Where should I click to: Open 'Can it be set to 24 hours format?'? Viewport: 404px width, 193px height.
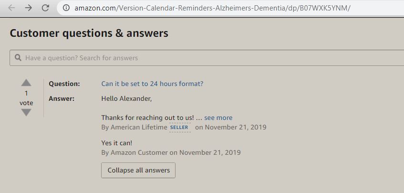[x=152, y=84]
